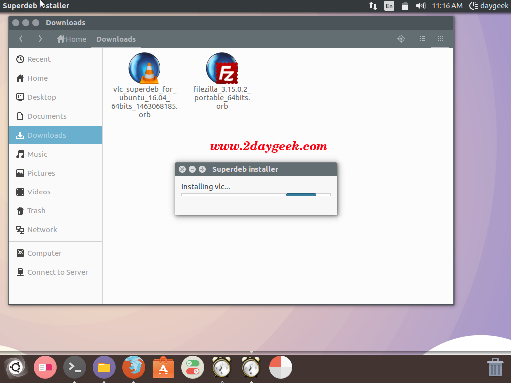Screen dimensions: 511x383
Task: Click the filezilla_3.15.0.2_portable file name
Action: [x=222, y=98]
